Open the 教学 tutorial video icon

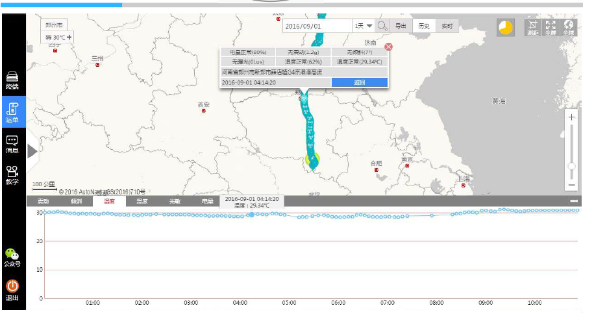tap(12, 175)
